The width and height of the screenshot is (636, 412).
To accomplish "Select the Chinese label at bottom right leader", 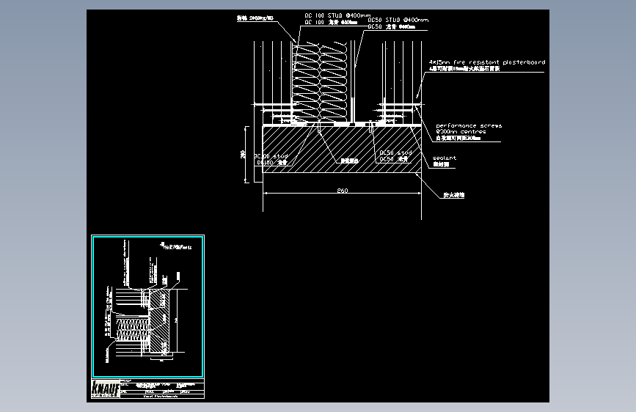I will [x=454, y=195].
